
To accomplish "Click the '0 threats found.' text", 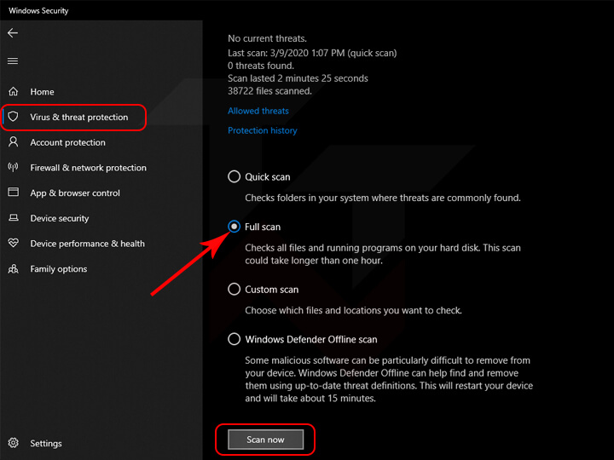I will click(x=261, y=66).
